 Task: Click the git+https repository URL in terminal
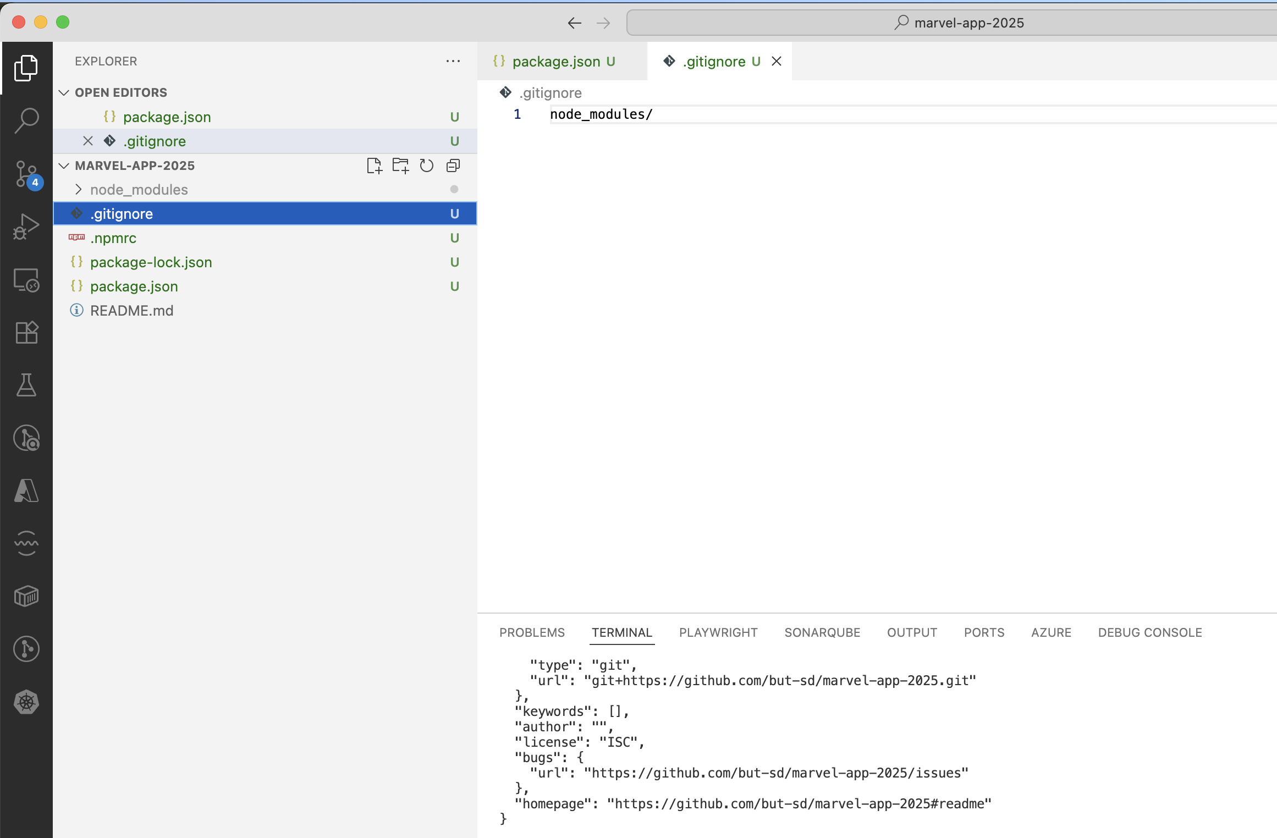(x=780, y=680)
